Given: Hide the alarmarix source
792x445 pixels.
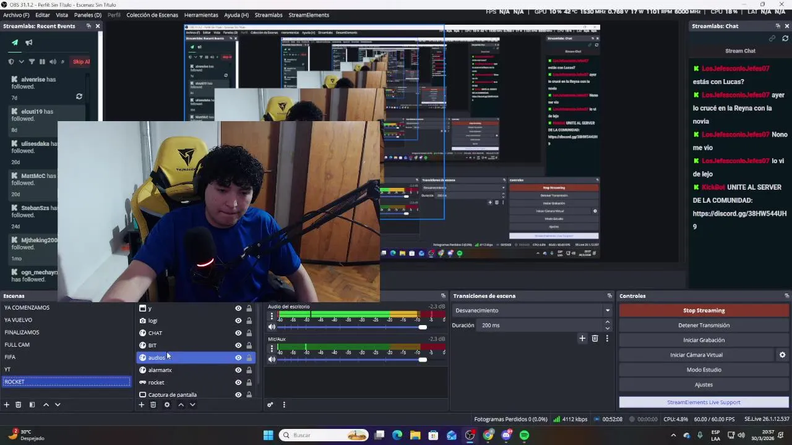Looking at the screenshot, I should (x=238, y=370).
